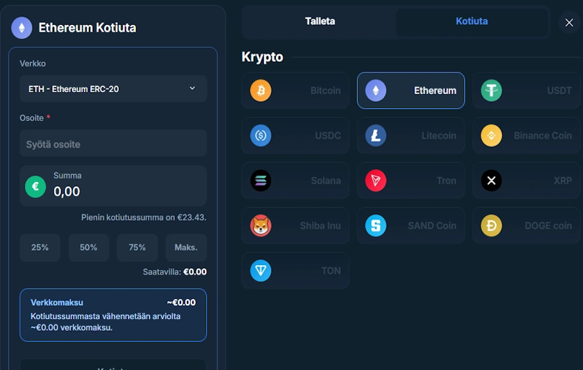
Task: Click the Saatavilla €0.00 balance text
Action: pyautogui.click(x=175, y=272)
